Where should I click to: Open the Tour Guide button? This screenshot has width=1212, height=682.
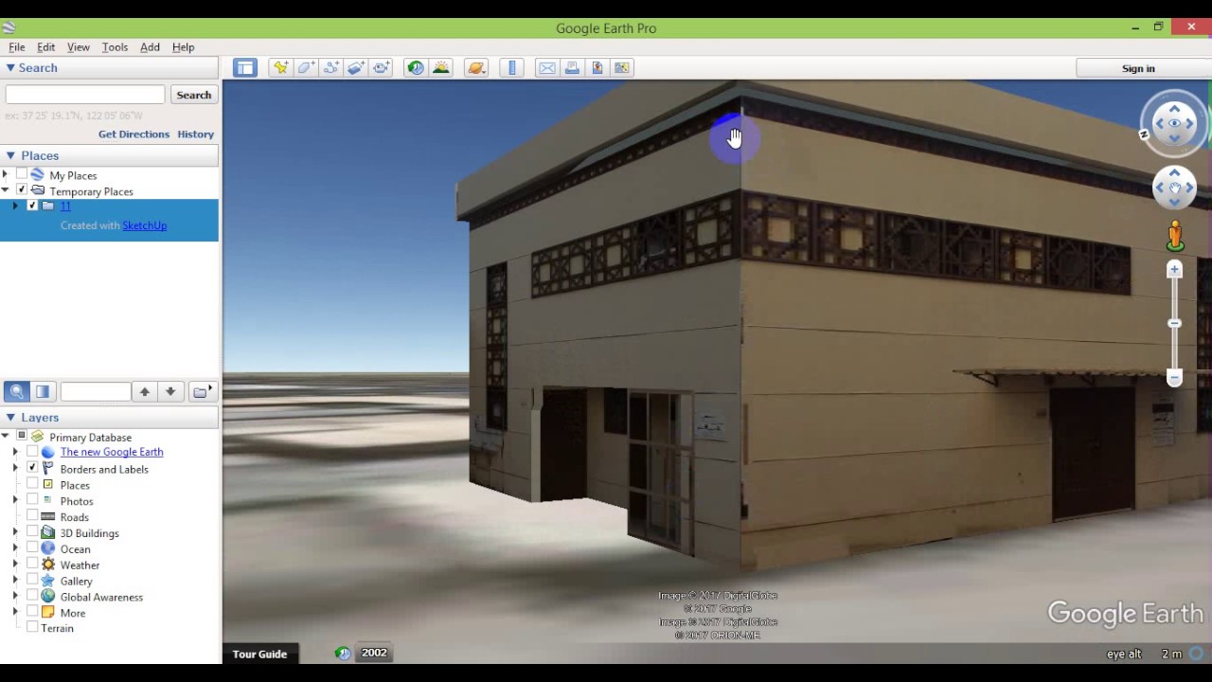point(259,654)
